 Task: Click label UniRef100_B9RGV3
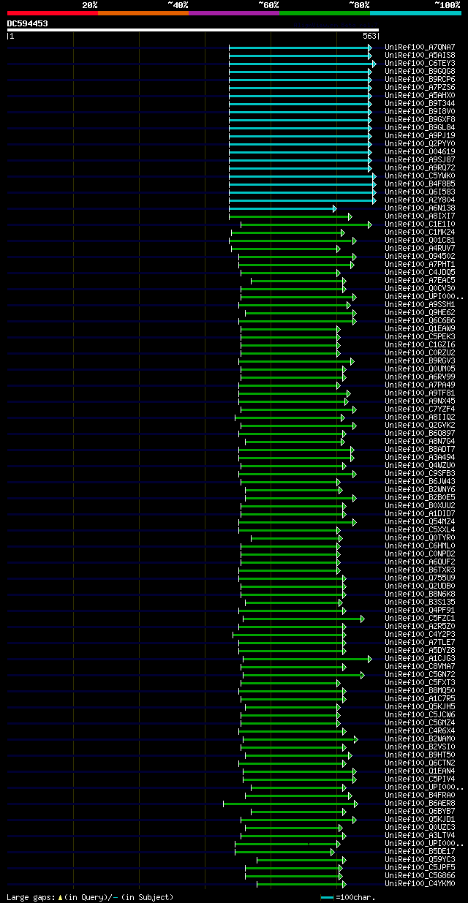(420, 360)
